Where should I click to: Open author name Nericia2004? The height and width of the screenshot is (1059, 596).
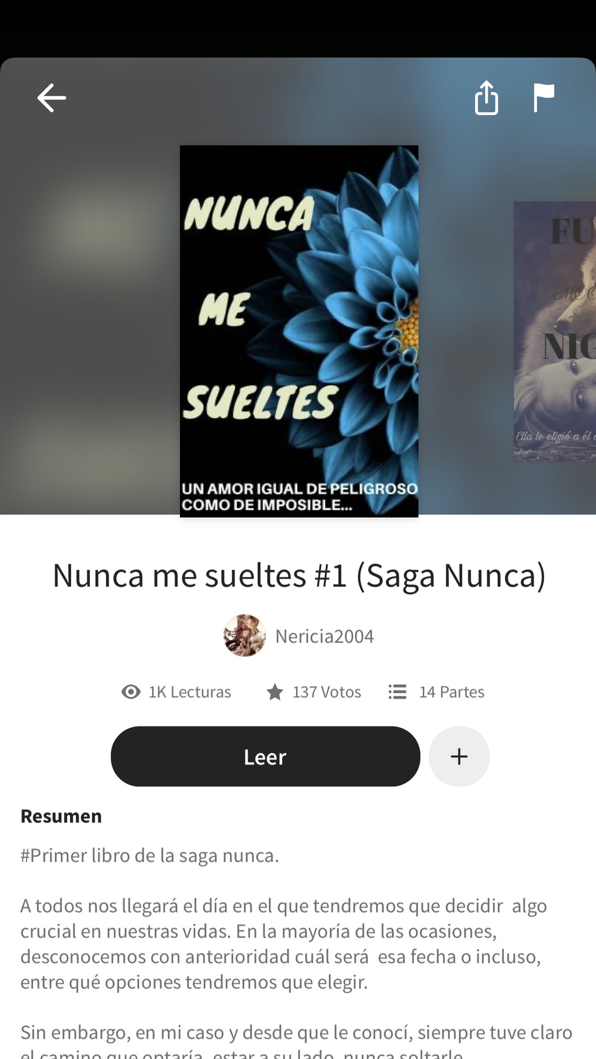click(x=324, y=637)
